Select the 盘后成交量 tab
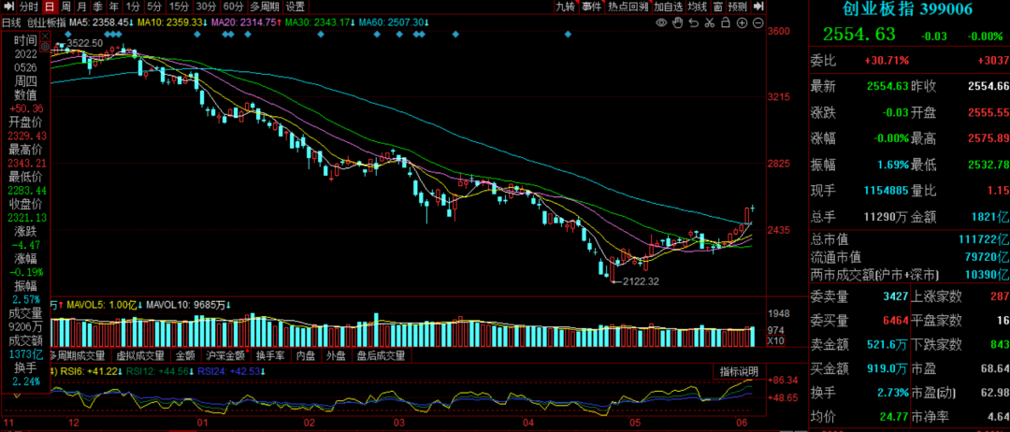Screen dimensions: 1010x432 pyautogui.click(x=382, y=354)
